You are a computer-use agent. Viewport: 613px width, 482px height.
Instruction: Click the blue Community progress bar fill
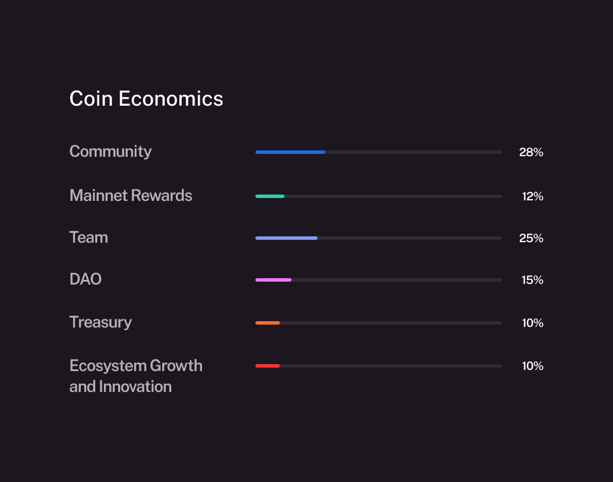pos(290,152)
